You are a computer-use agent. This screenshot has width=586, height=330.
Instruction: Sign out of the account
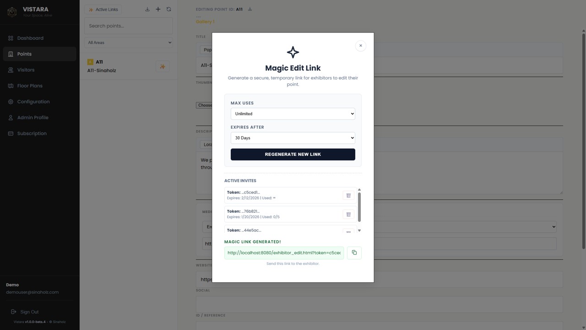click(x=29, y=312)
